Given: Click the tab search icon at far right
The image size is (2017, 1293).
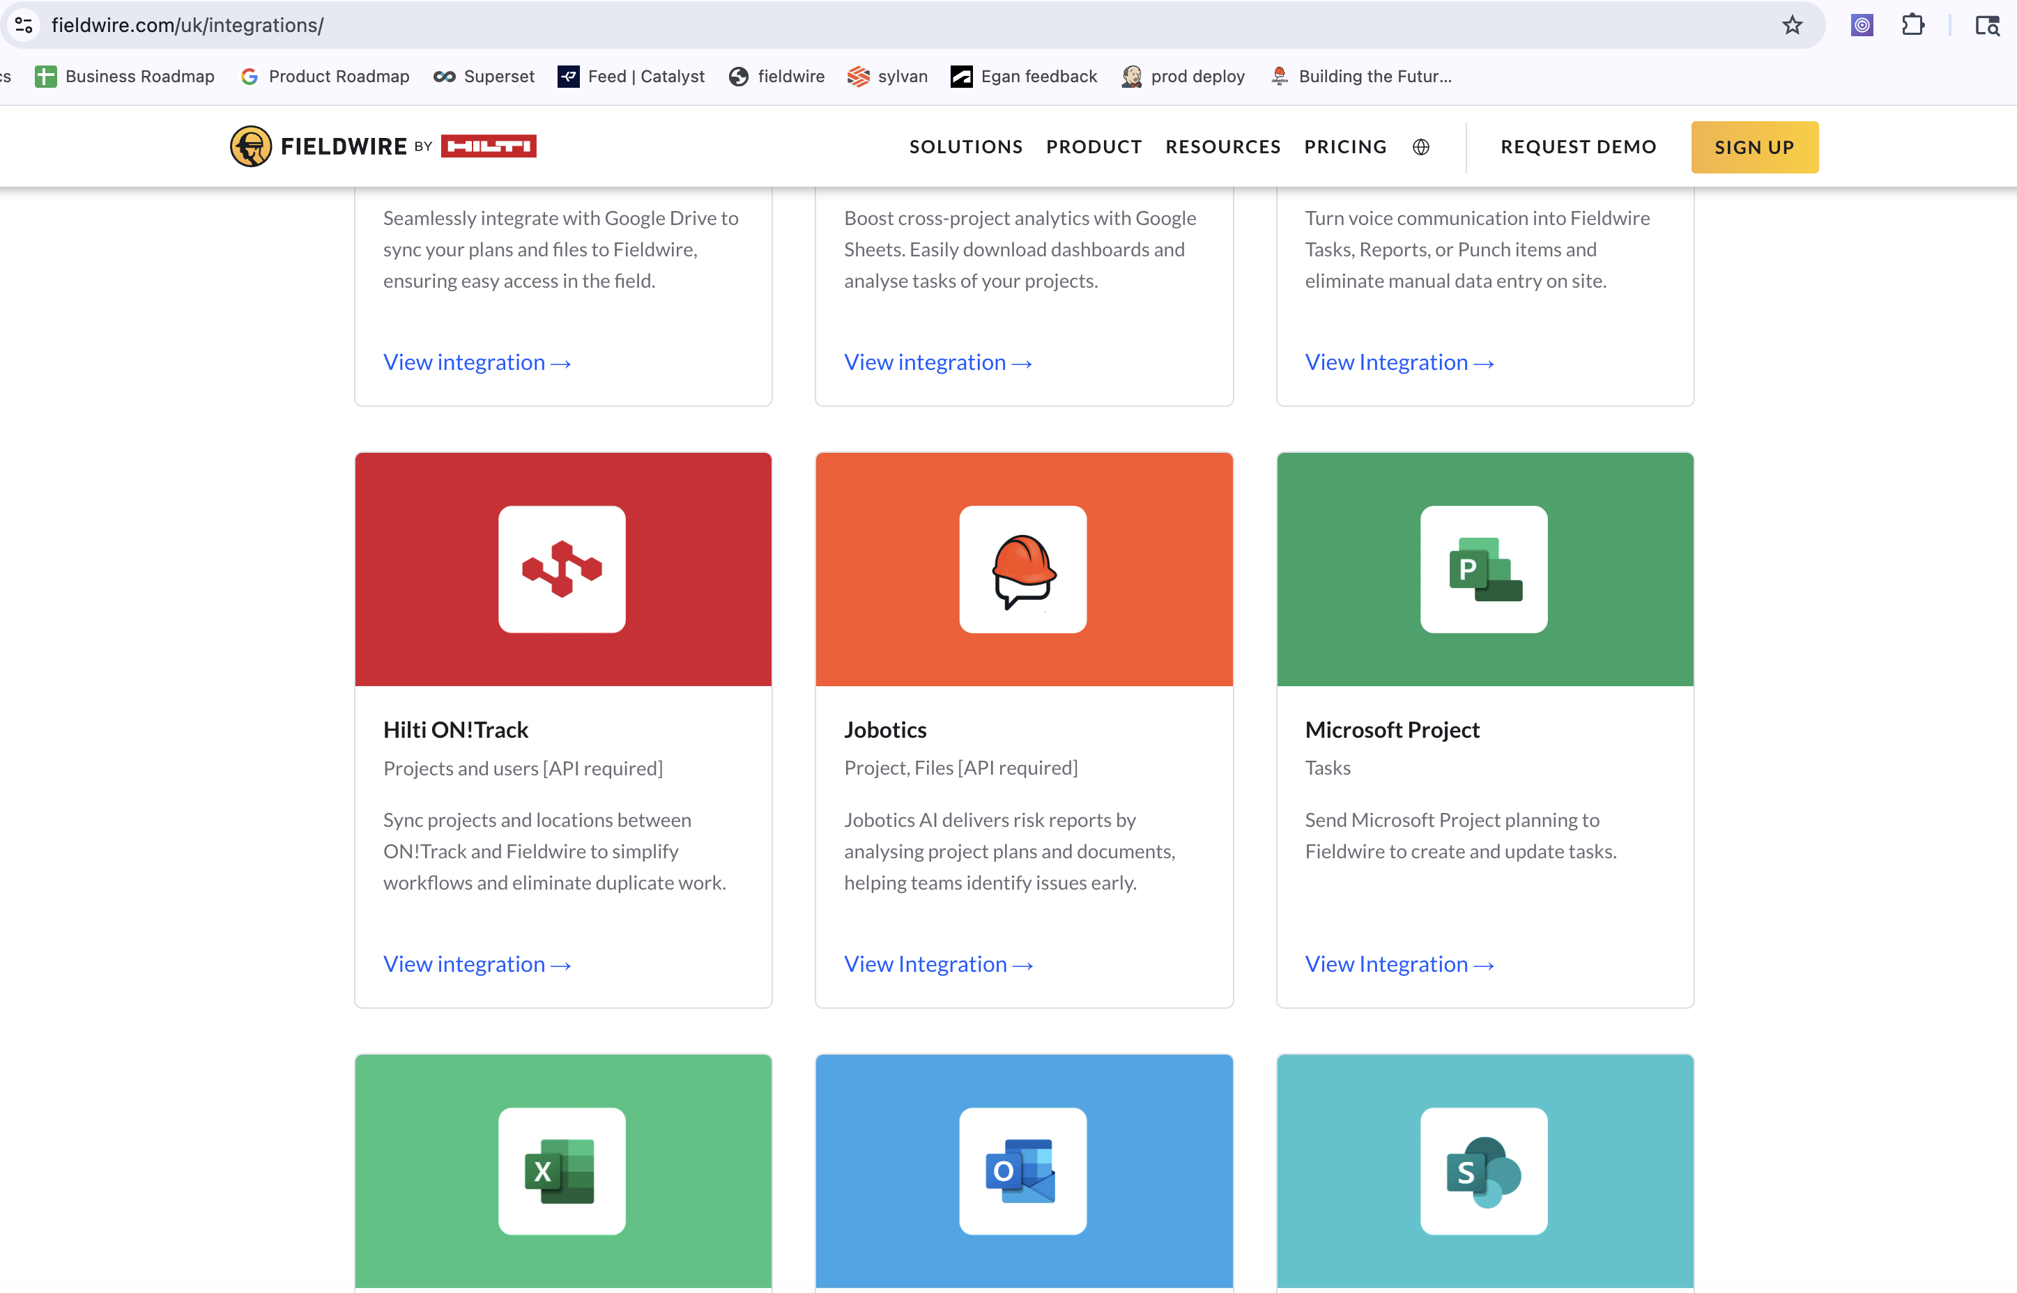Looking at the screenshot, I should 1987,25.
